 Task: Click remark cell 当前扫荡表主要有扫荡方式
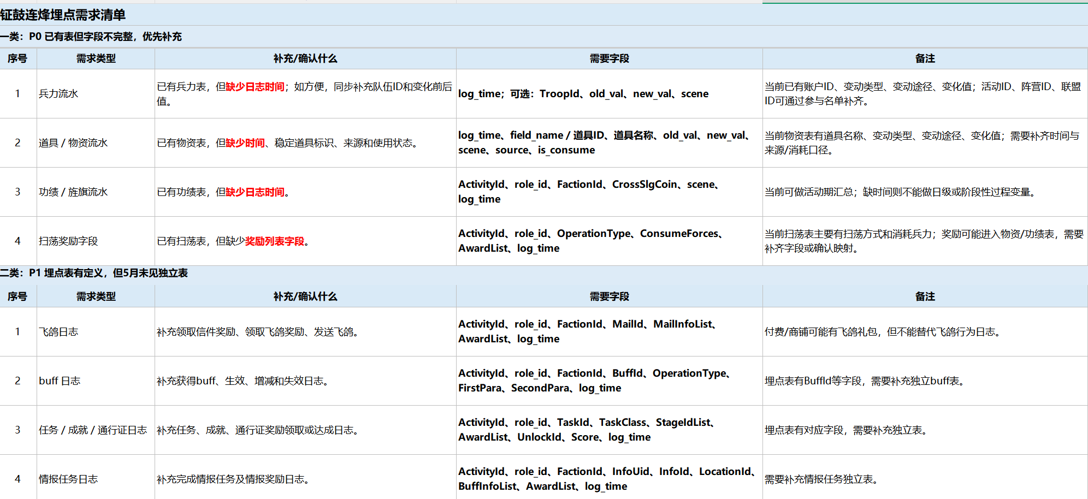coord(925,241)
